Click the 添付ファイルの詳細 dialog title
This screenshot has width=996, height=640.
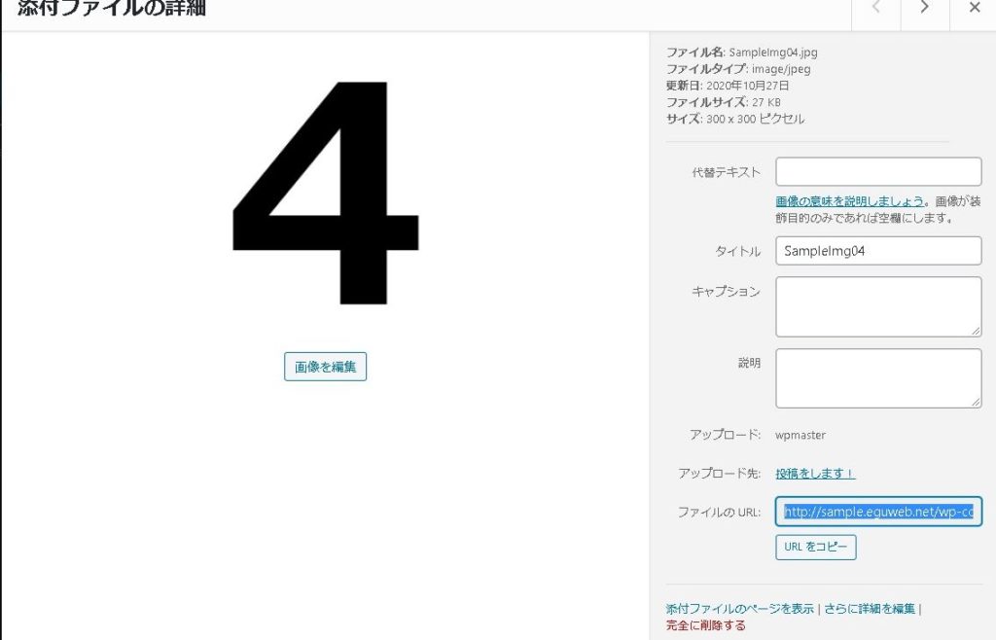(112, 8)
